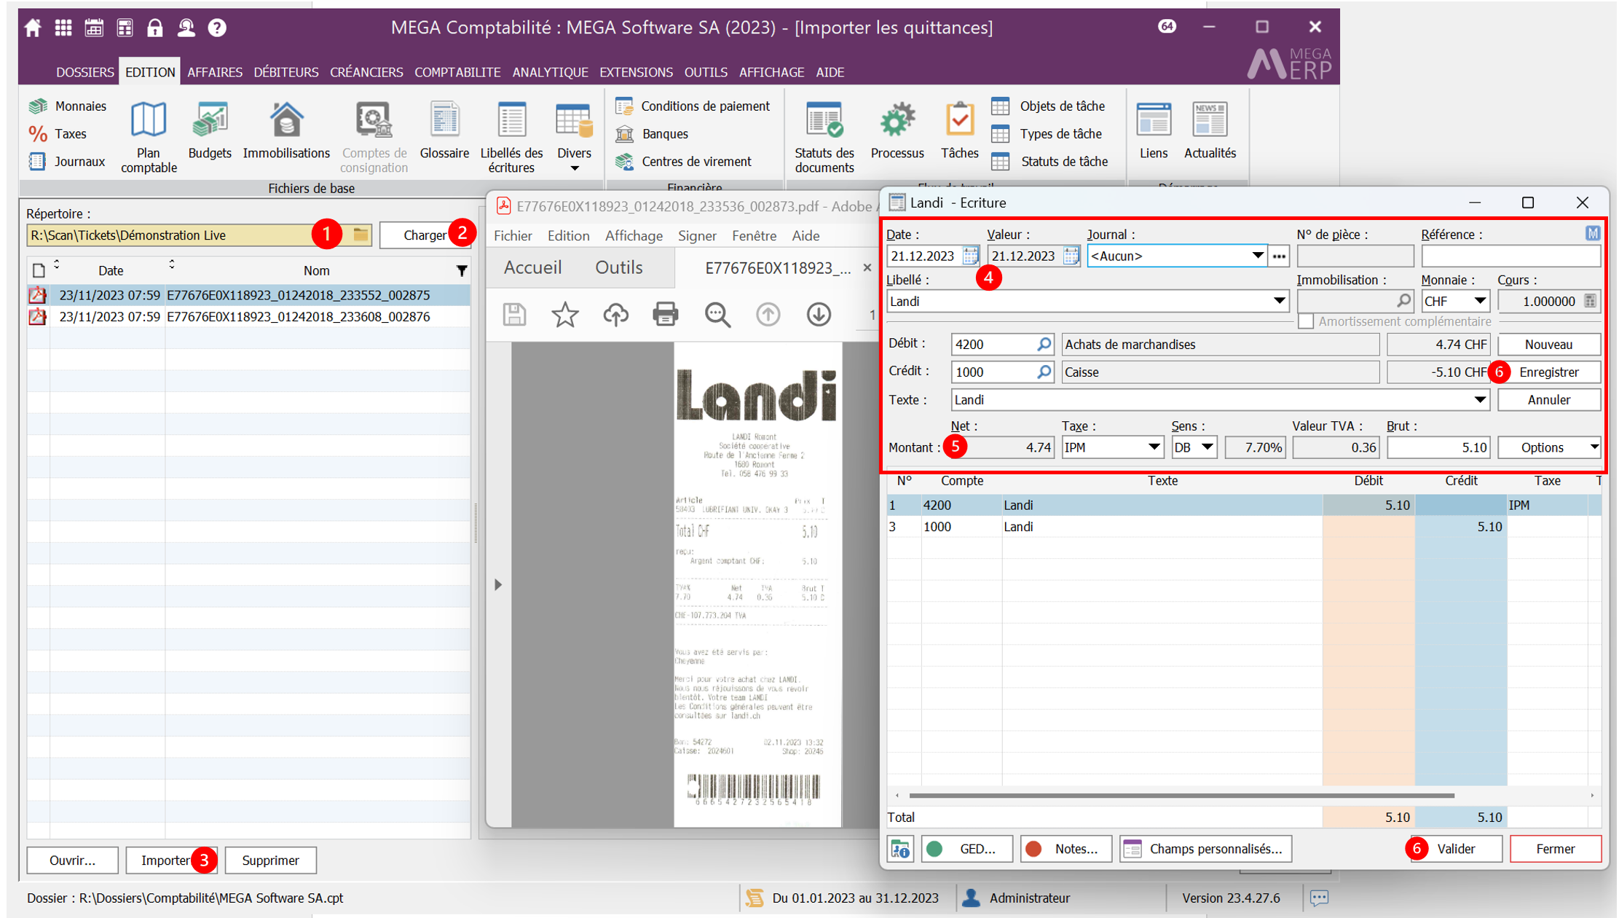Search Débit account with magnifier icon
The height and width of the screenshot is (918, 1619).
point(1044,344)
